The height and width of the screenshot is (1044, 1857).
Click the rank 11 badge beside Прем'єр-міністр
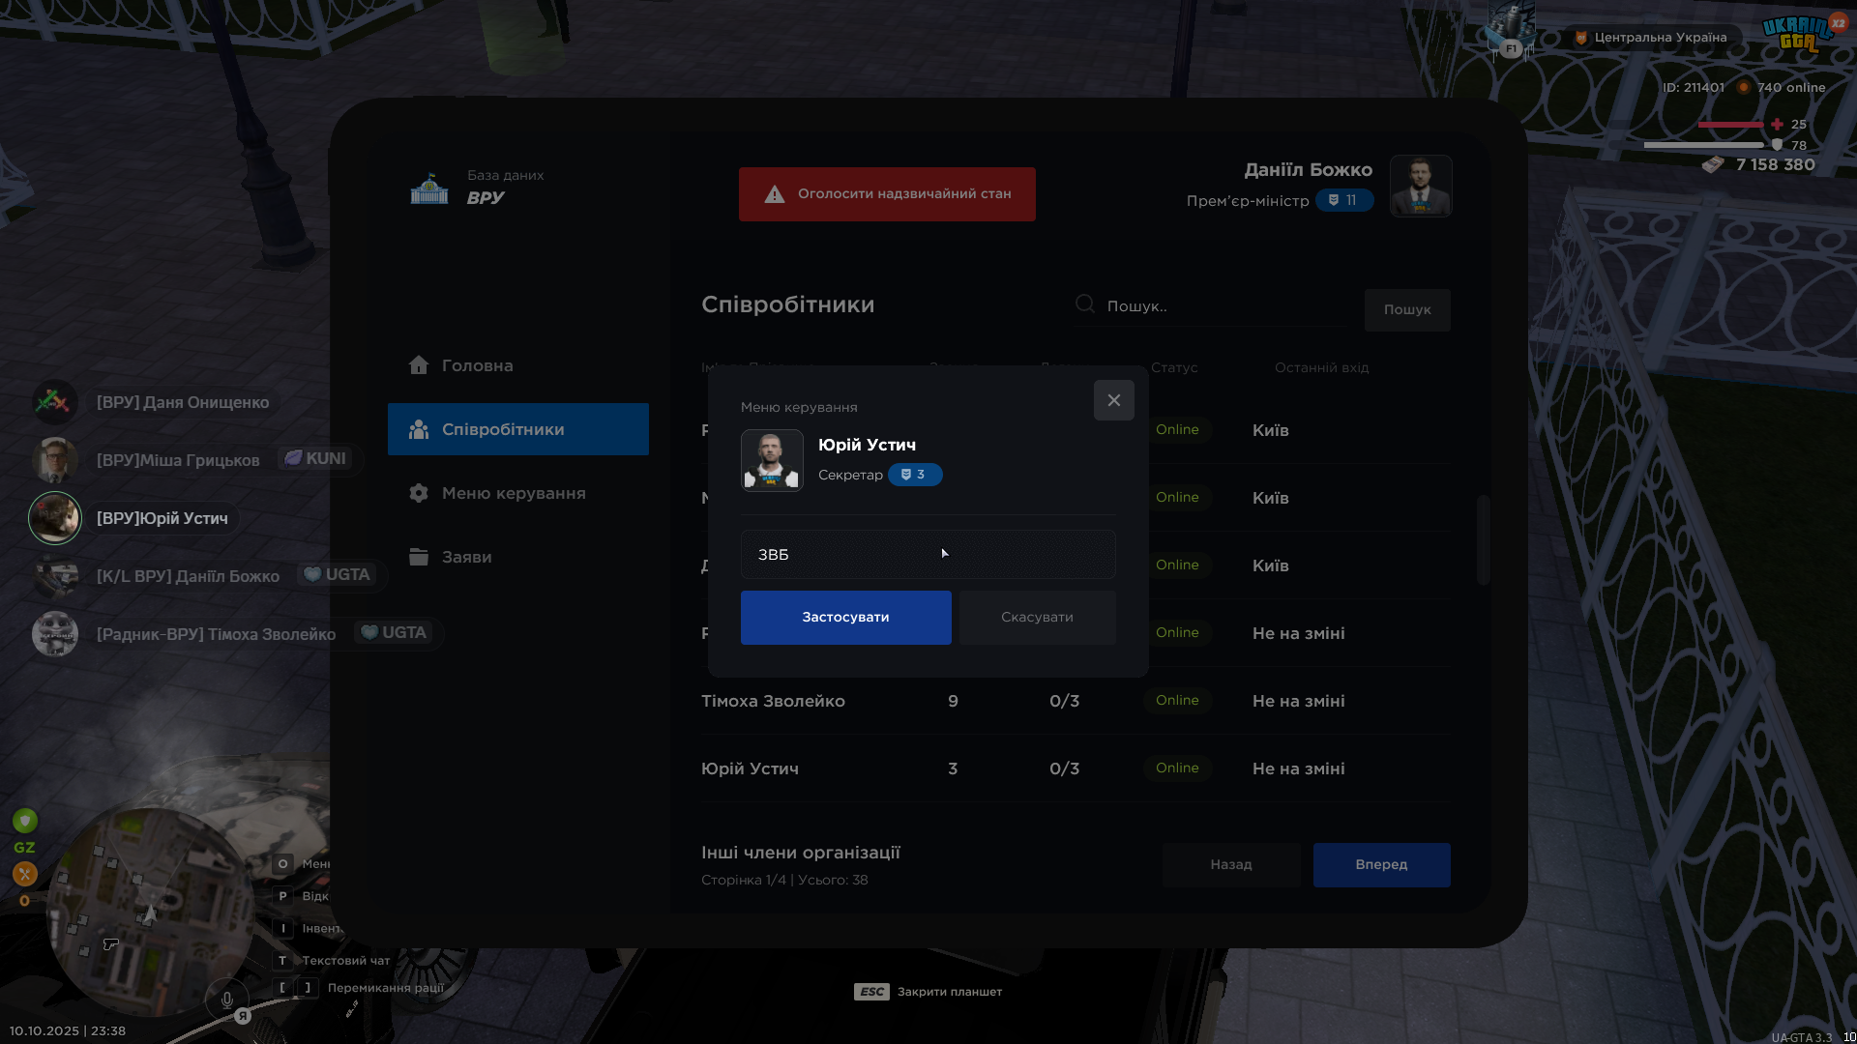tap(1344, 200)
